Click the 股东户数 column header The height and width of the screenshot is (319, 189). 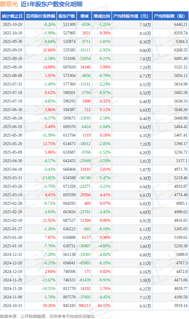tap(67, 16)
